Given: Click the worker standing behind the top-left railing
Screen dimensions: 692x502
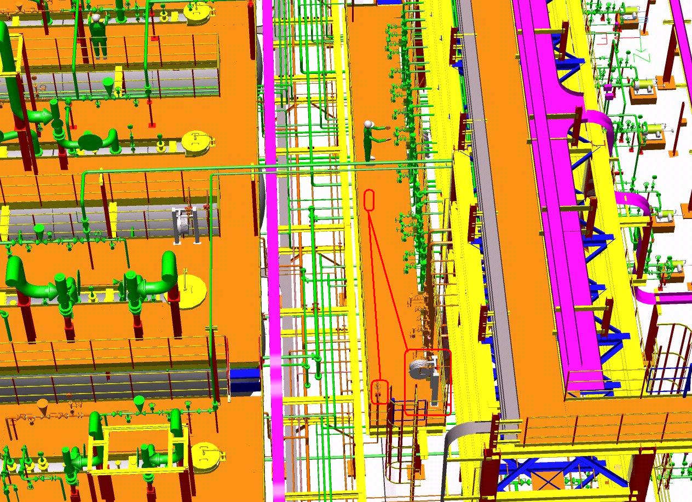Looking at the screenshot, I should 98,36.
